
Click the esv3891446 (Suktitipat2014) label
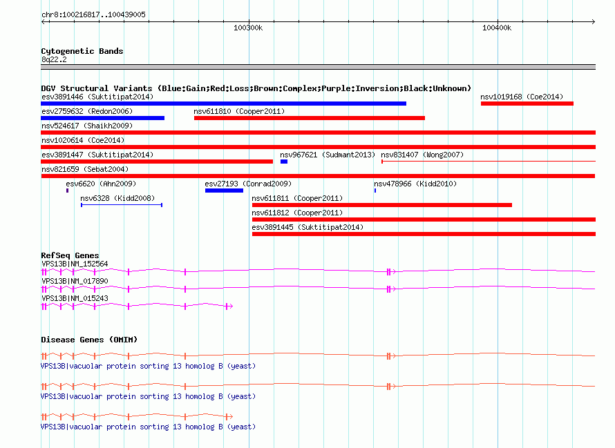point(97,97)
